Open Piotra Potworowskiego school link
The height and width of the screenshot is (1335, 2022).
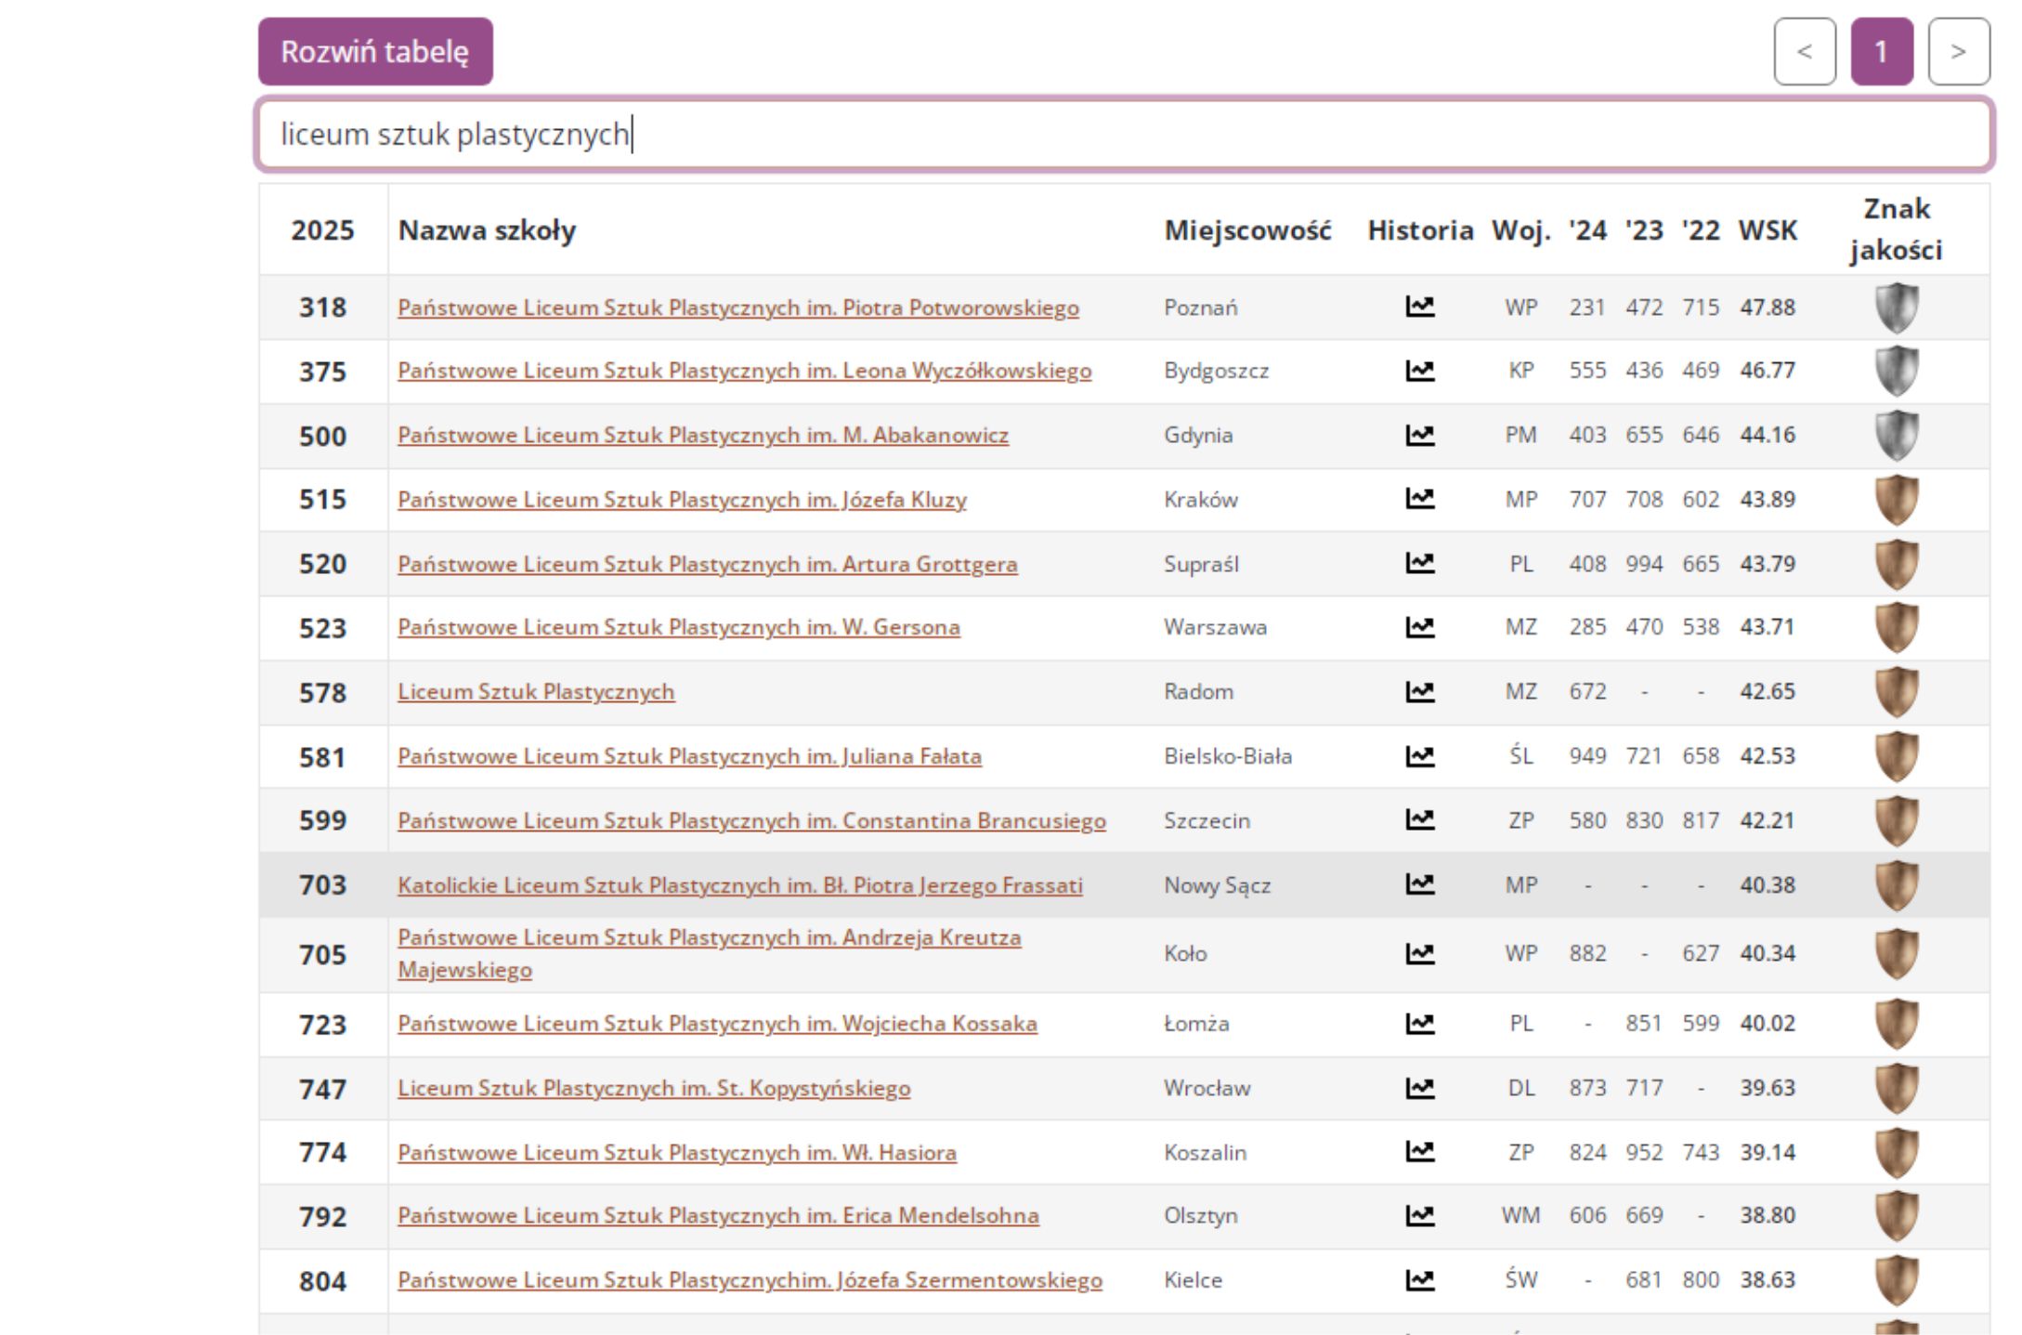tap(737, 308)
